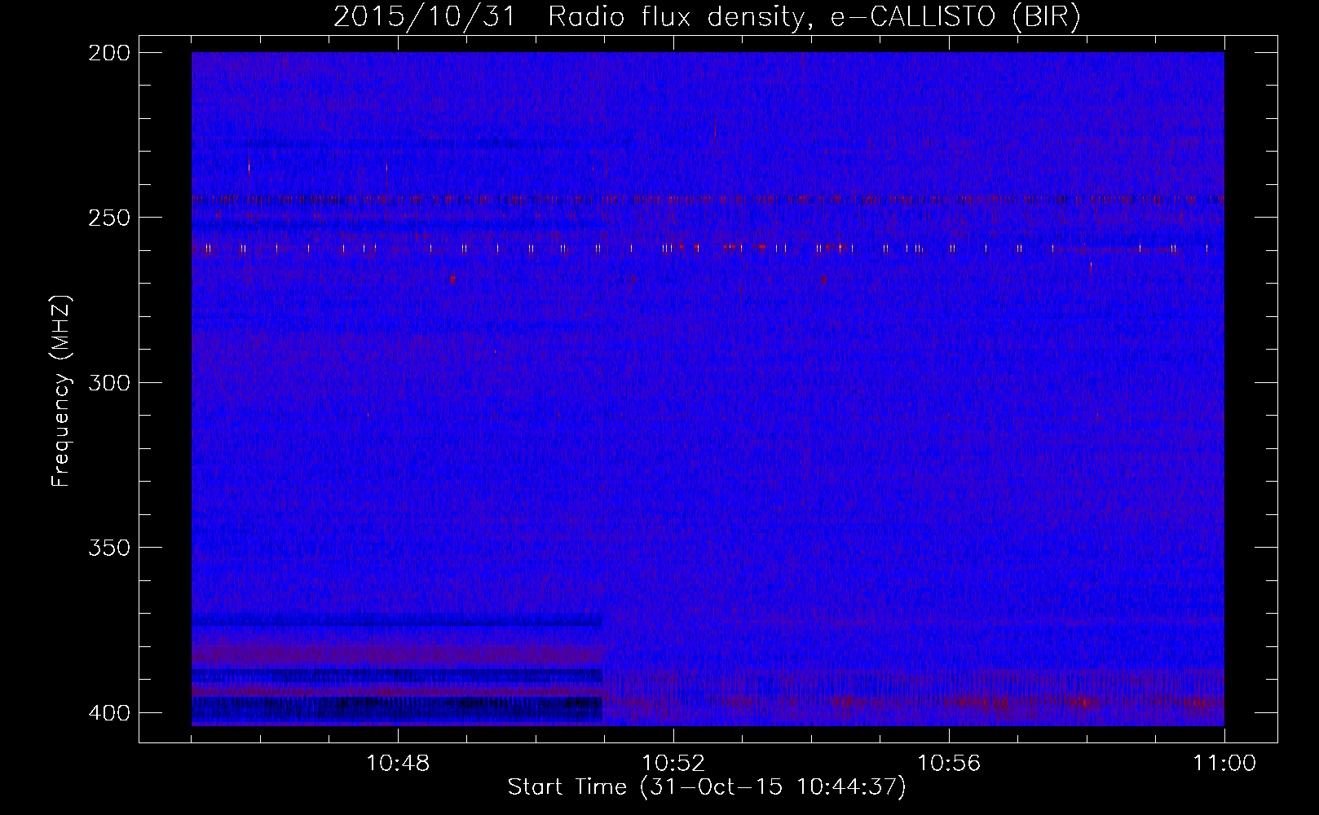This screenshot has height=815, width=1319.
Task: Click the '10:48' time axis label
Action: (x=398, y=764)
